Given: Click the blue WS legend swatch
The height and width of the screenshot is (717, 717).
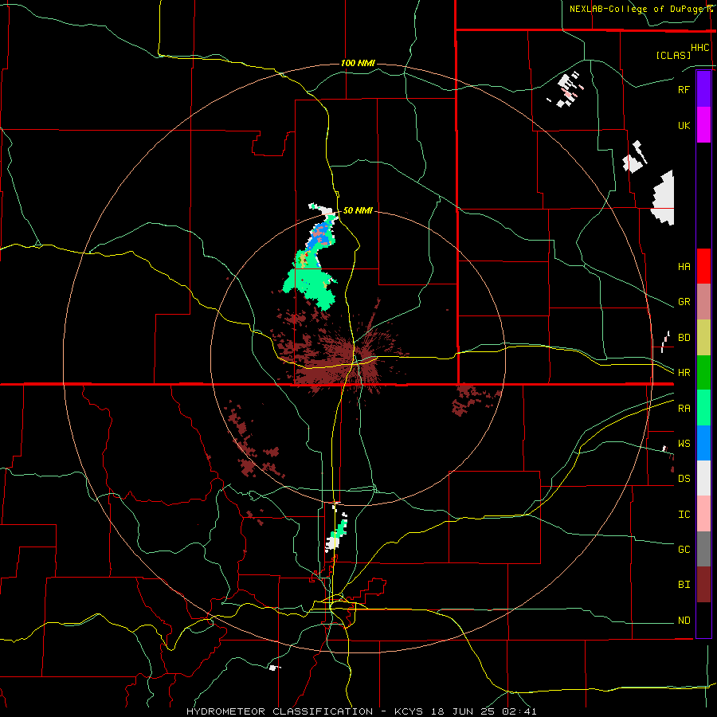Looking at the screenshot, I should (x=703, y=443).
